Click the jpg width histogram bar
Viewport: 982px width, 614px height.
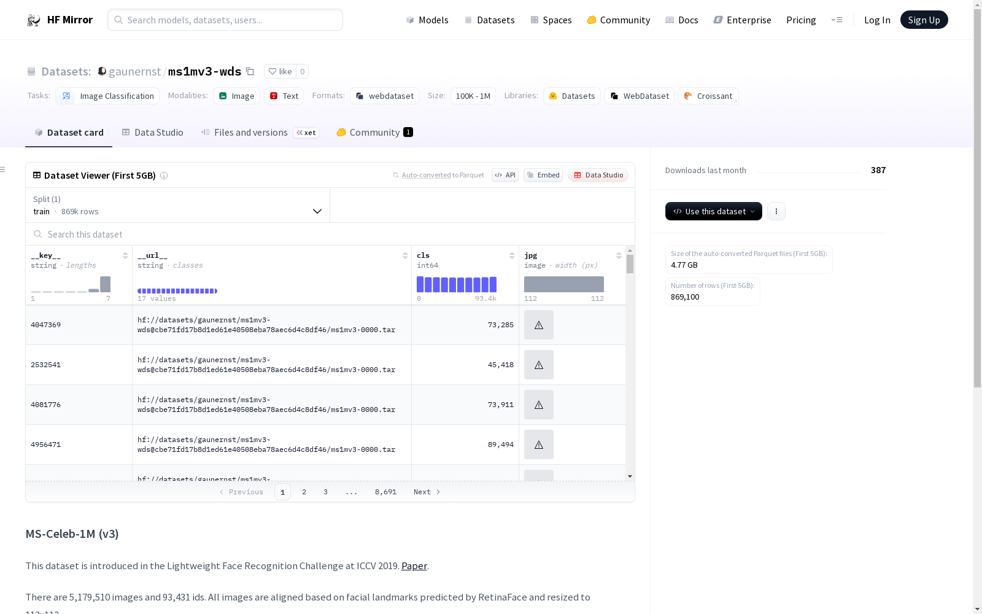564,284
